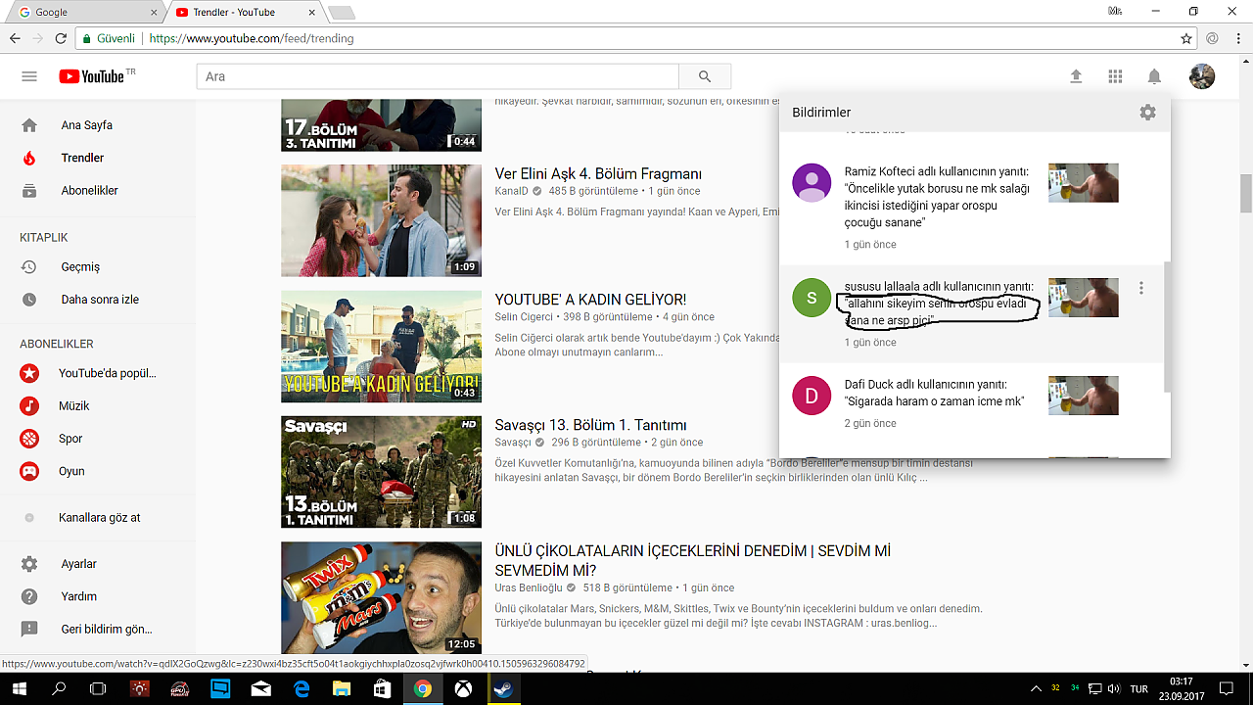Screen dimensions: 1253x705
Task: Click the notifications bell icon
Action: 1154,76
